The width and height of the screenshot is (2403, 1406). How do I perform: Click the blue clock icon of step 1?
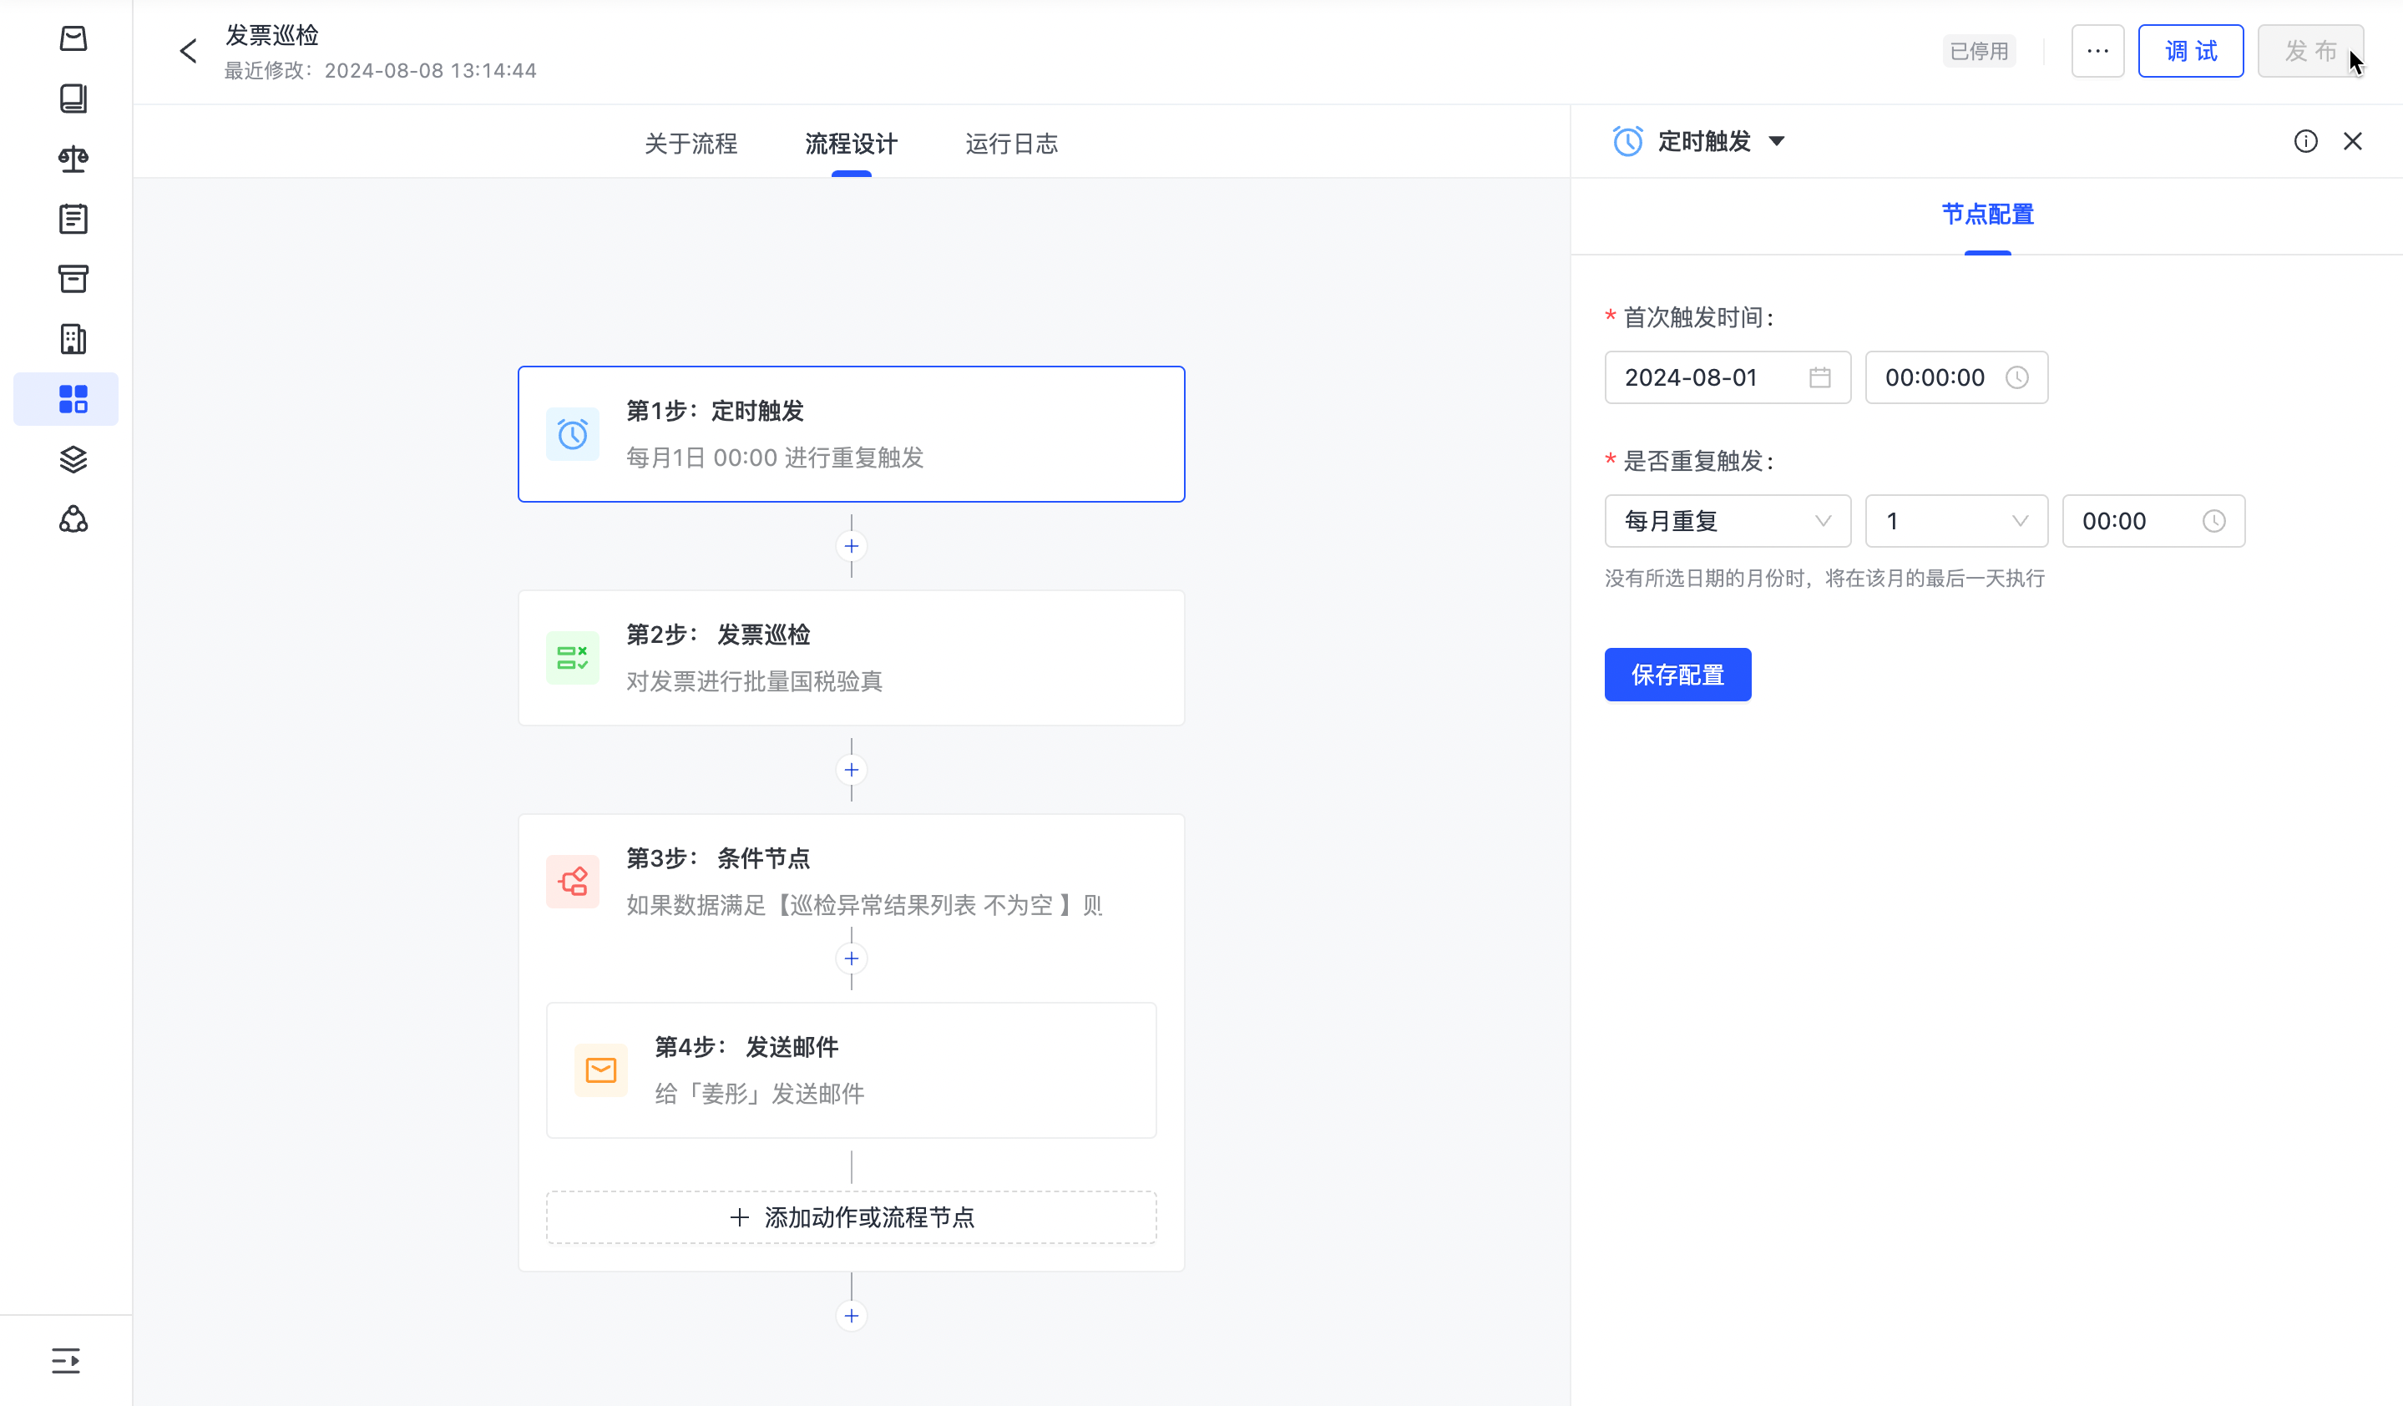click(x=572, y=435)
